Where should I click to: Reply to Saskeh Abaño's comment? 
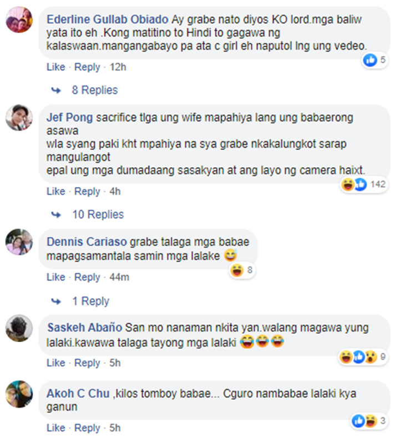87,363
